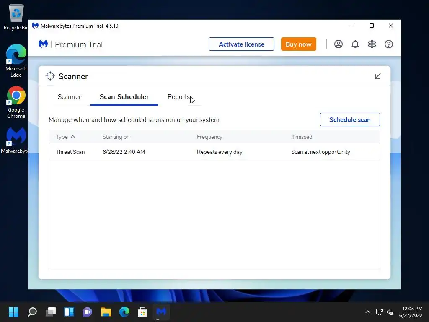Open Widgets from the taskbar
This screenshot has height=322, width=429.
69,312
